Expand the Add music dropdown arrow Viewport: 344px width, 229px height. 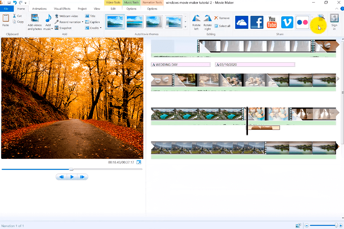[x=52, y=29]
